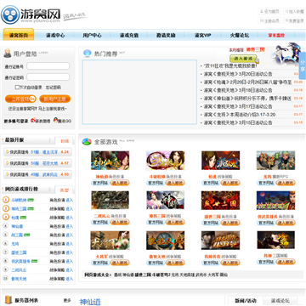
Task: Click the 通行证密码 input field
Action: tap(48, 77)
